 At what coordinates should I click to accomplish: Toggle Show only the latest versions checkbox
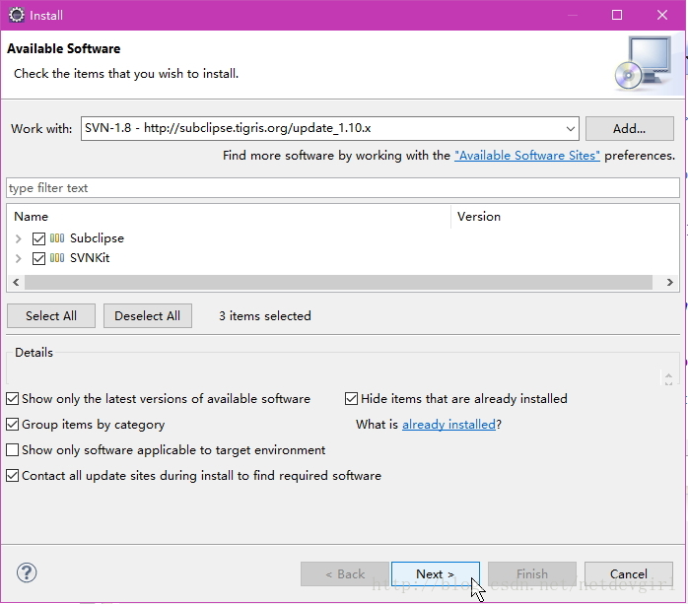12,399
